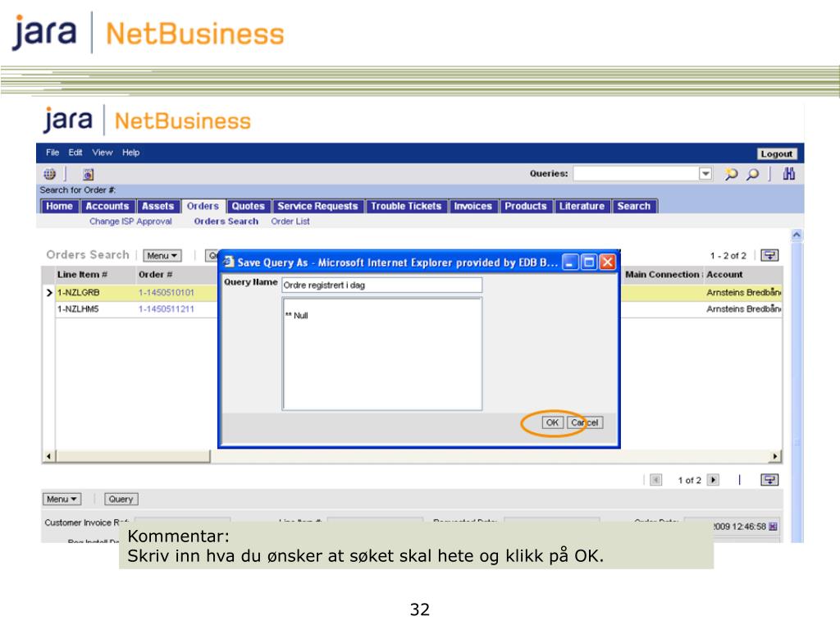
Task: Click Cancel in Save Query As dialog
Action: coord(584,422)
